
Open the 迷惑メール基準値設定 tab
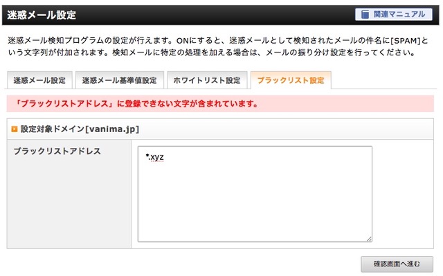pyautogui.click(x=120, y=80)
